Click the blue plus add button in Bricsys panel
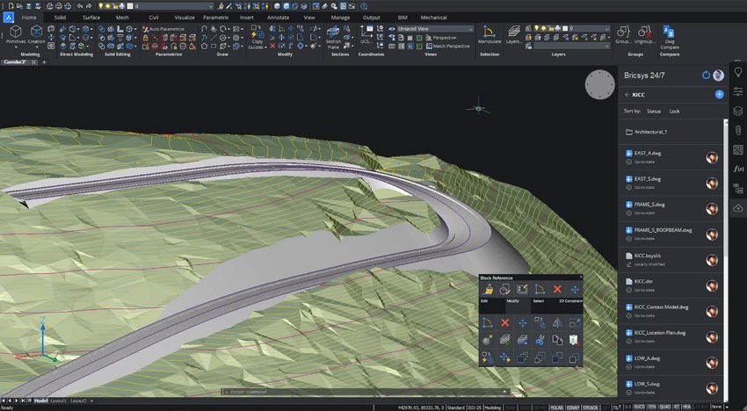Viewport: 747px width, 411px height. [719, 94]
